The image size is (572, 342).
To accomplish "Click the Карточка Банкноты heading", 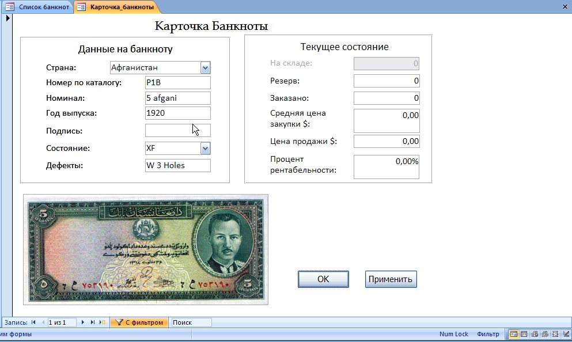I will point(211,26).
